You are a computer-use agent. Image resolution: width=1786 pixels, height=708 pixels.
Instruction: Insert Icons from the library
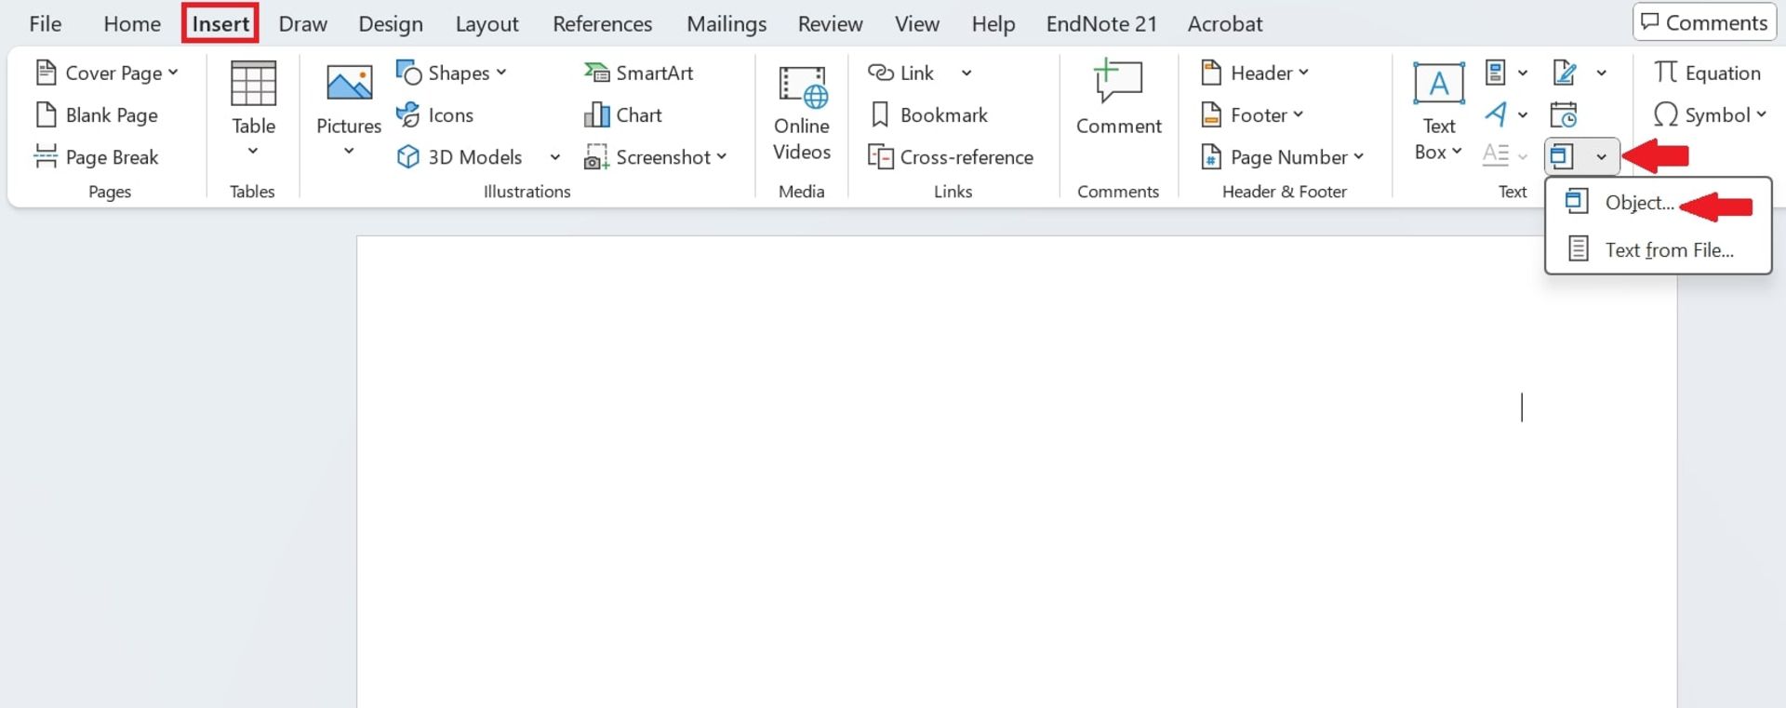435,115
